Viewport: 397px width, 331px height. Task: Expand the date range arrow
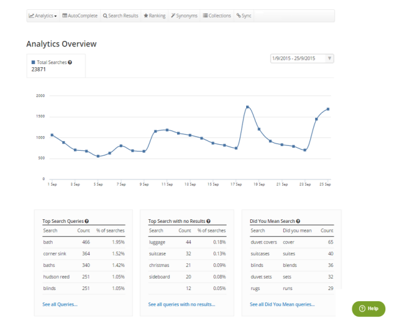(x=329, y=58)
